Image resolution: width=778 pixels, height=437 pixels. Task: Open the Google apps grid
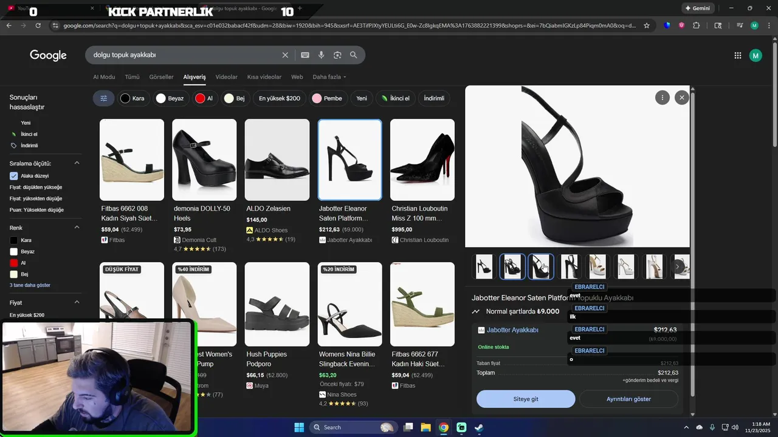(738, 55)
